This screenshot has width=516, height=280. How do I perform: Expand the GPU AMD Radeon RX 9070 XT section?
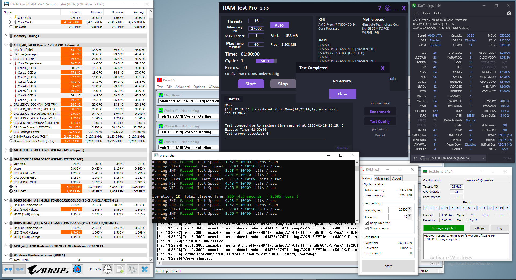pos(6,246)
